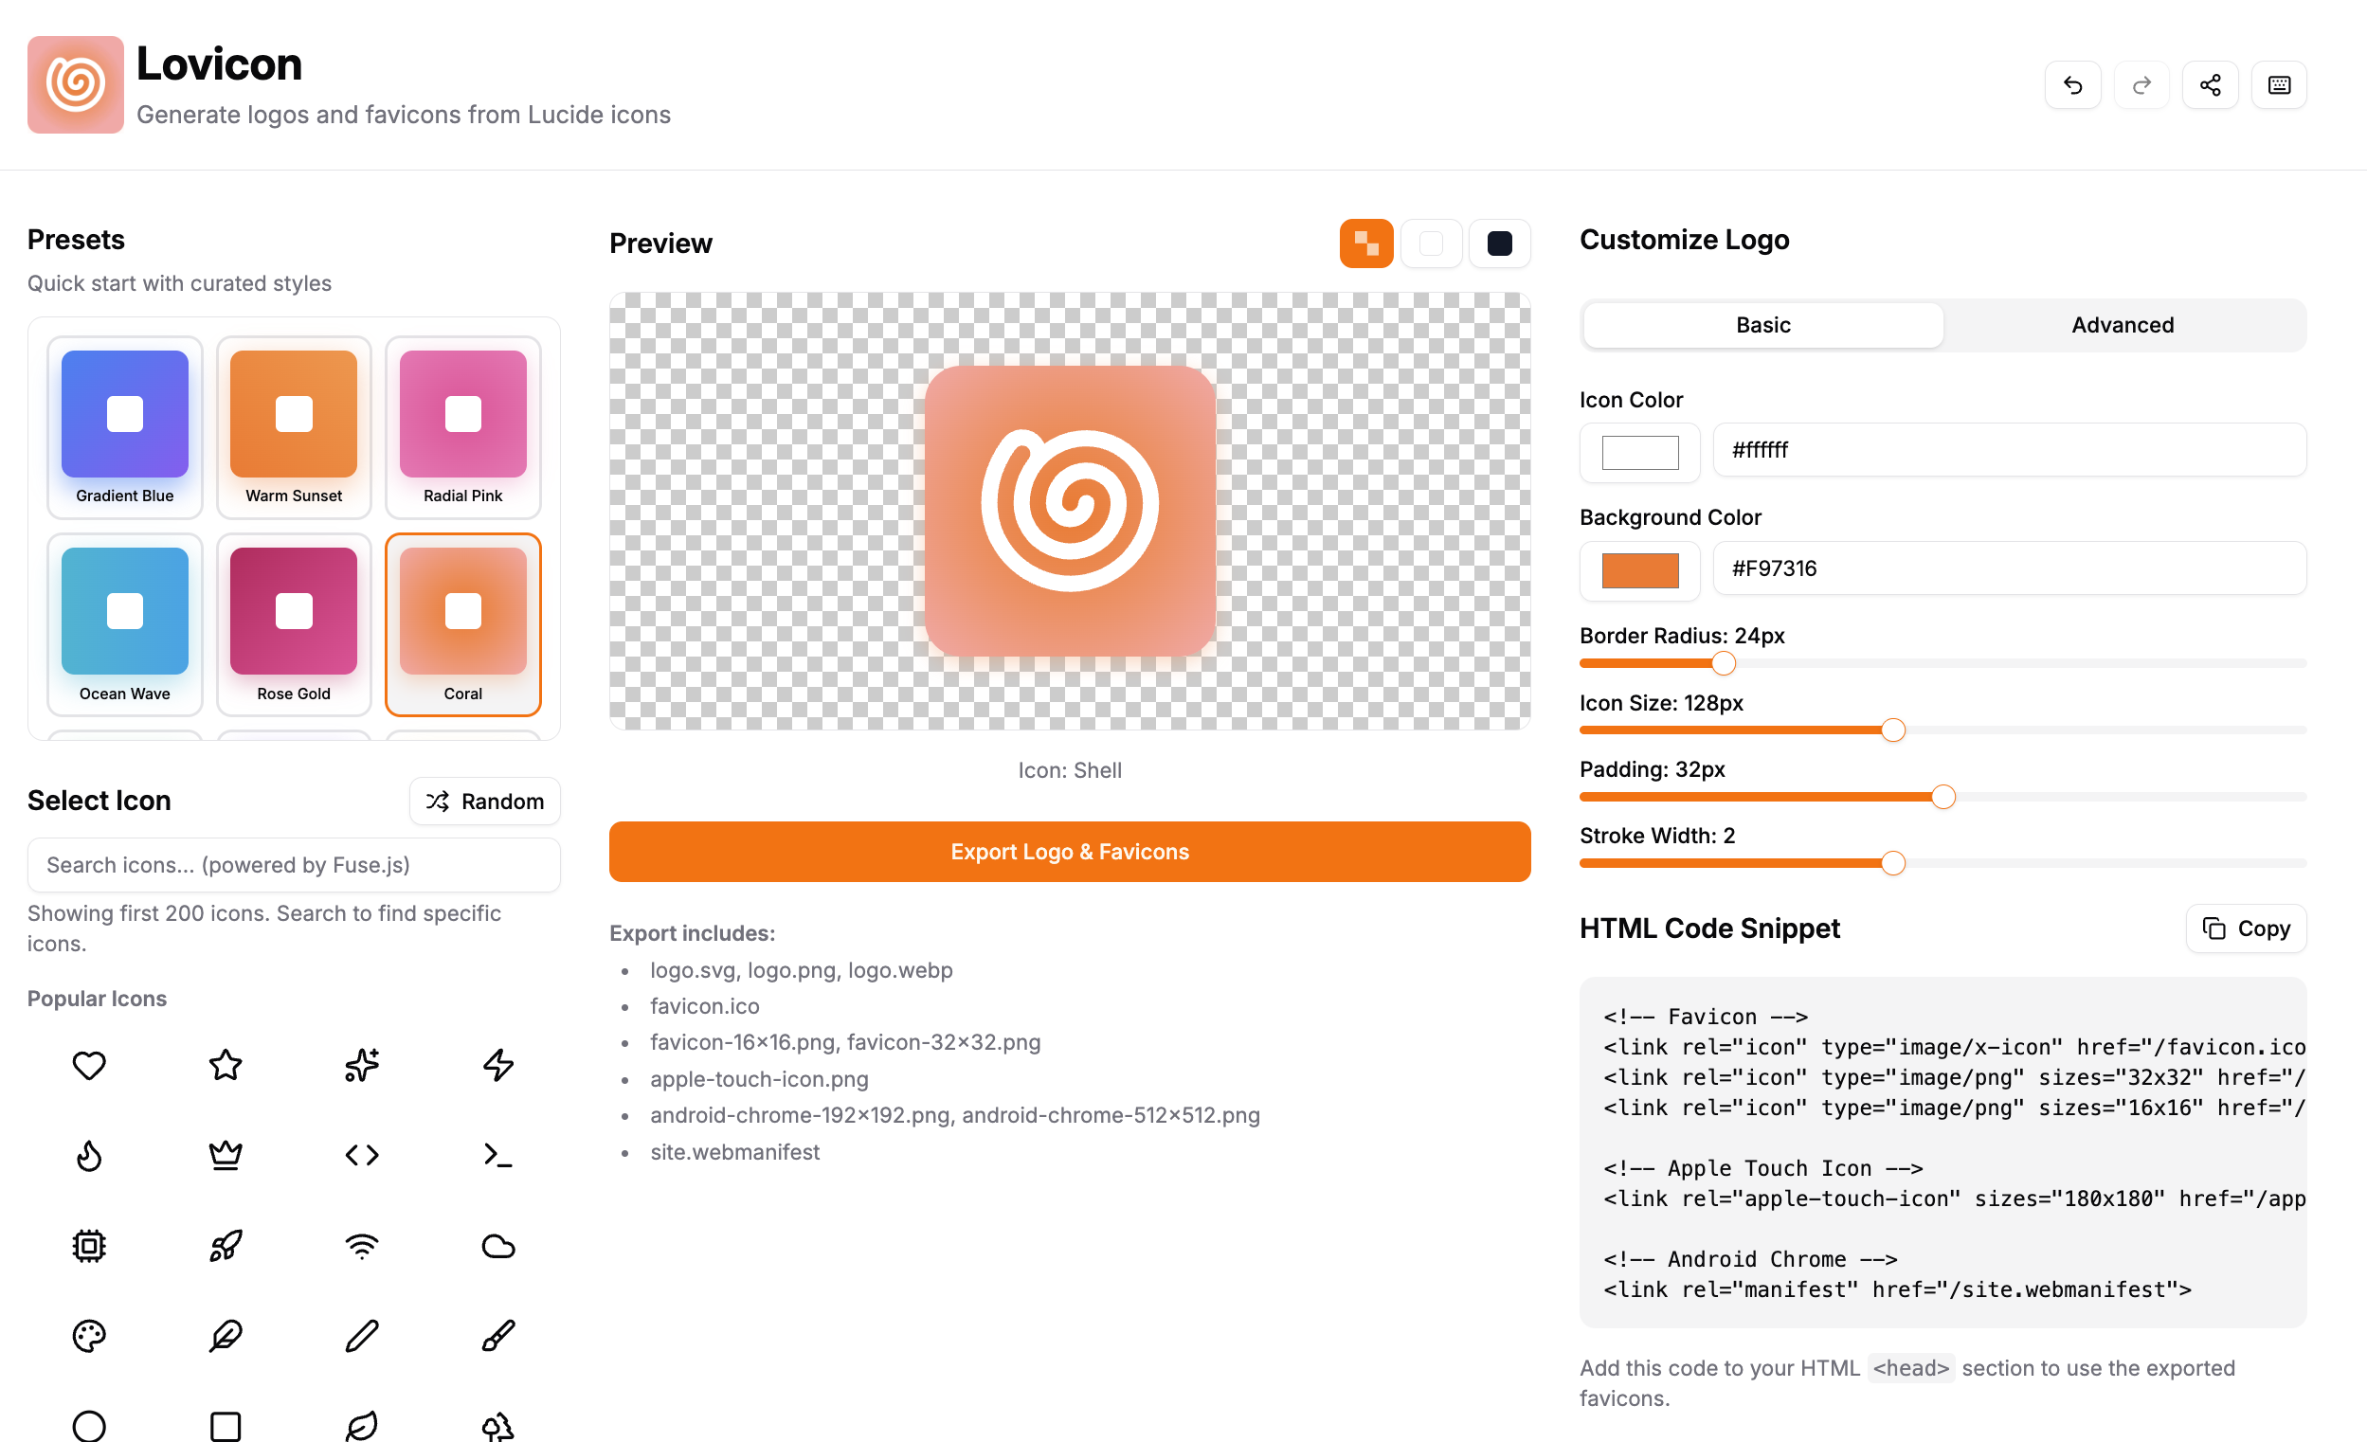Screen dimensions: 2367x1442
Task: Switch preview to dark background
Action: [x=1499, y=243]
